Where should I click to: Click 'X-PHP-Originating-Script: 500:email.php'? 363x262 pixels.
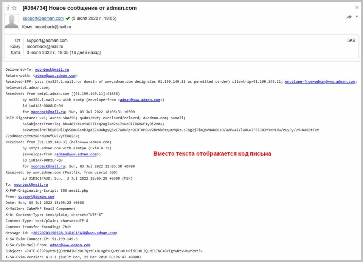coord(47,191)
